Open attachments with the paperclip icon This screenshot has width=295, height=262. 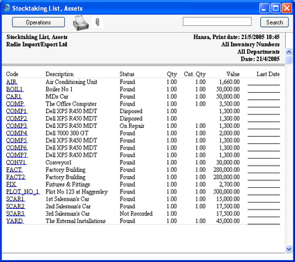click(x=98, y=22)
